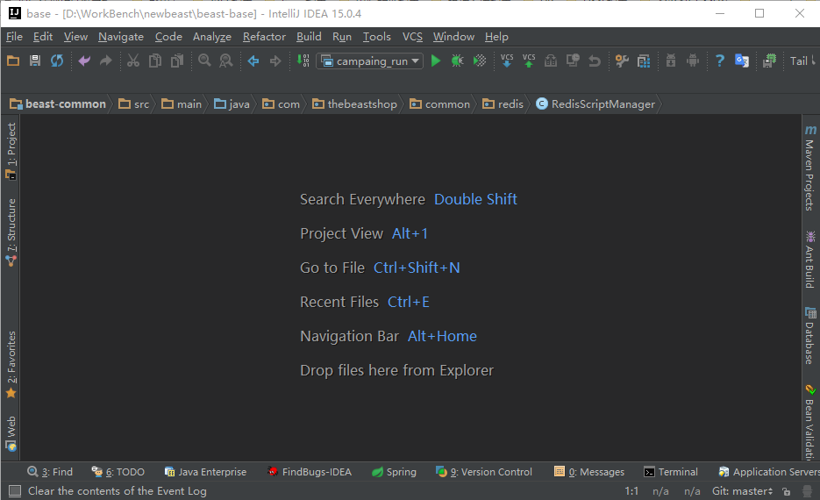820x500 pixels.
Task: Open the FindBugs-IDEA tool window
Action: [309, 472]
